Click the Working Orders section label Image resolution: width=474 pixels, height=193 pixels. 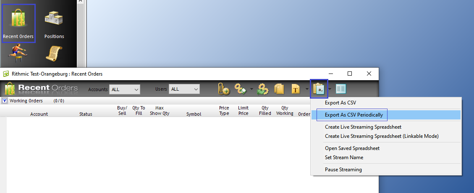26,101
